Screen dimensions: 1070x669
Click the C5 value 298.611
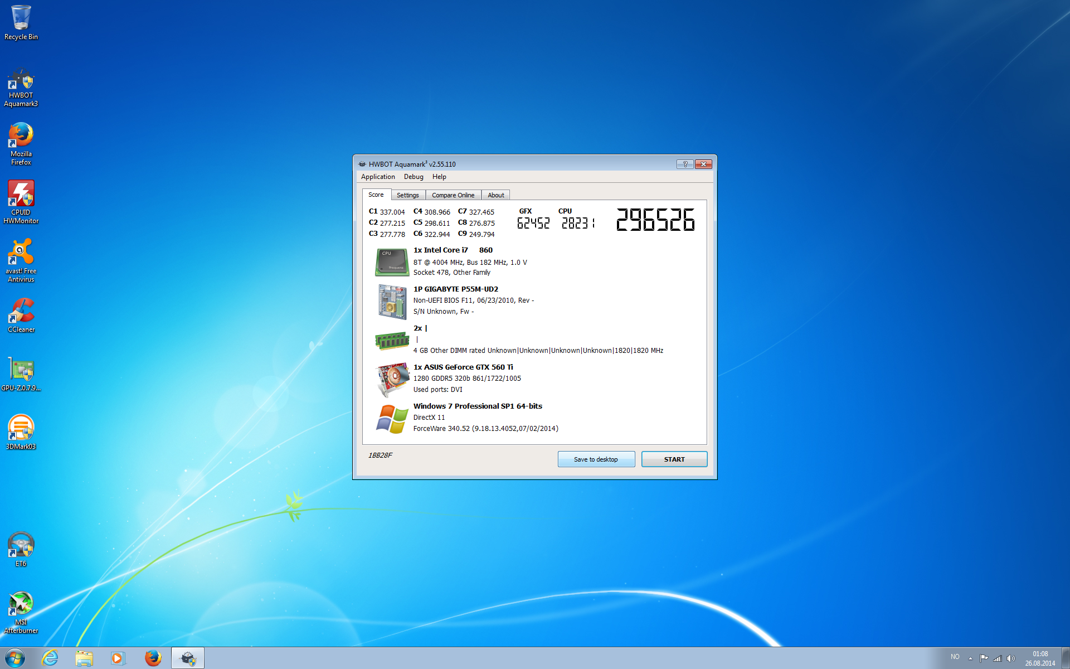click(x=437, y=224)
